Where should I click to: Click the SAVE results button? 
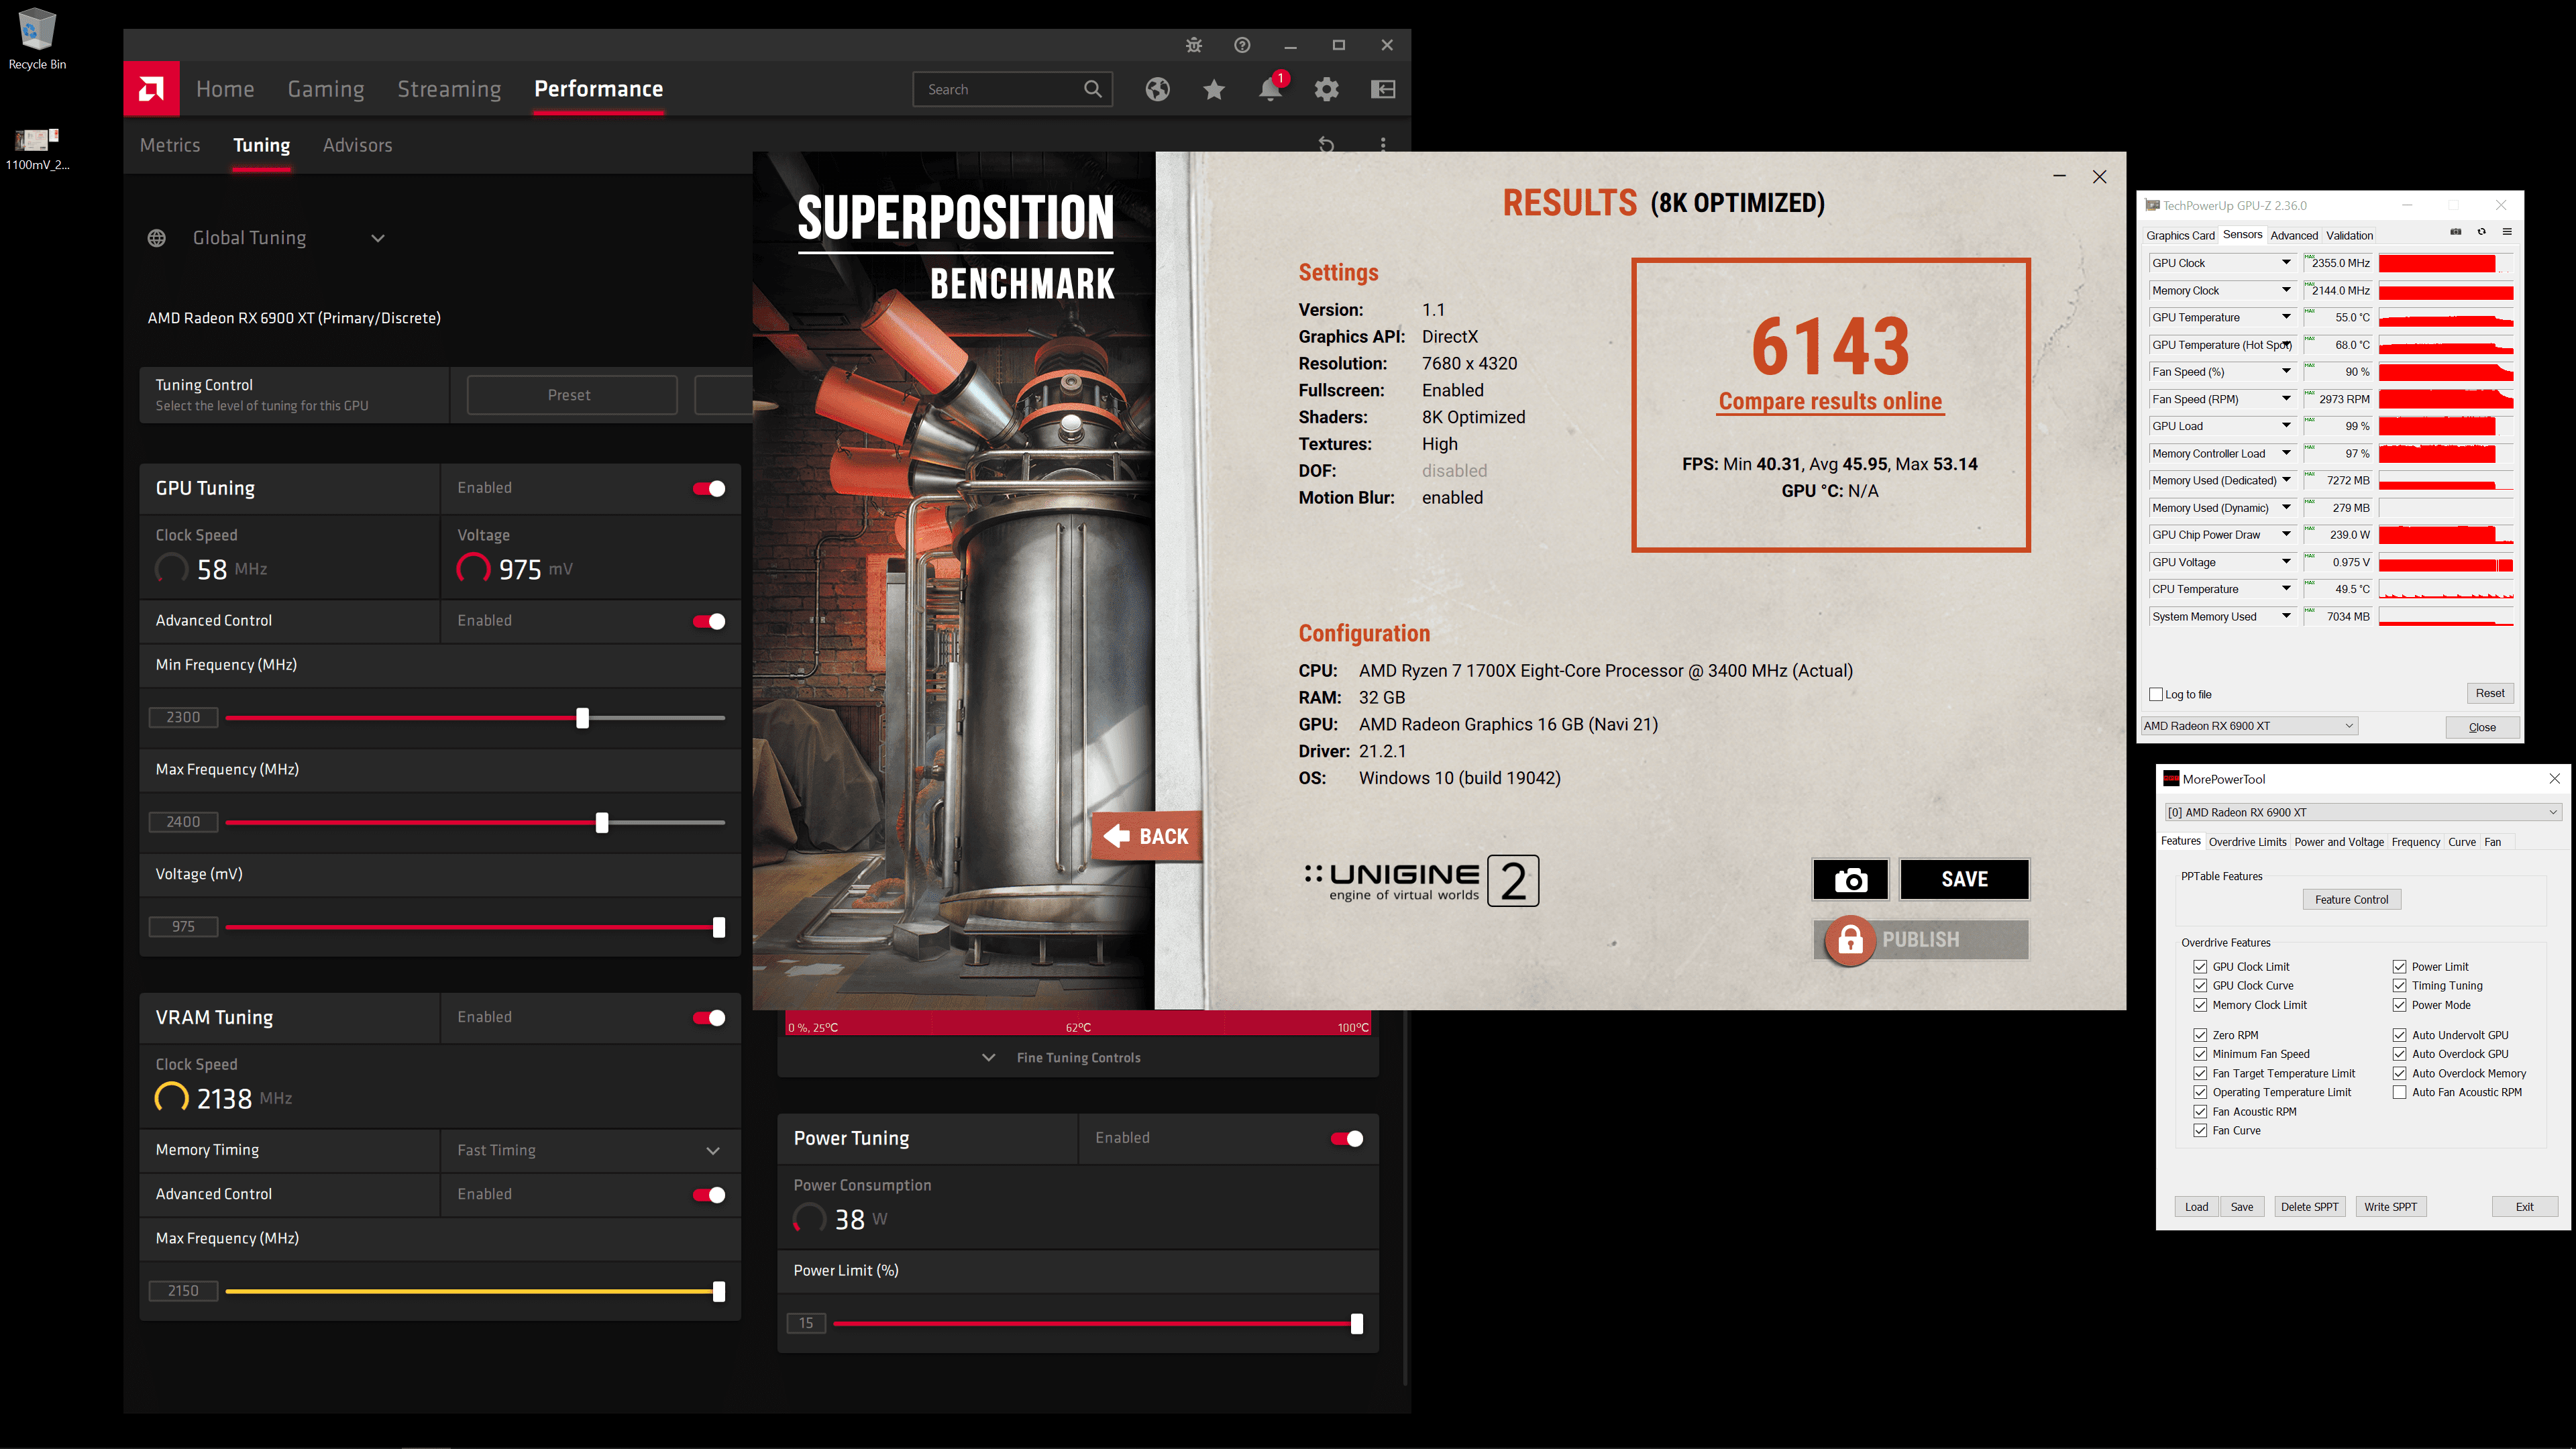click(1964, 879)
